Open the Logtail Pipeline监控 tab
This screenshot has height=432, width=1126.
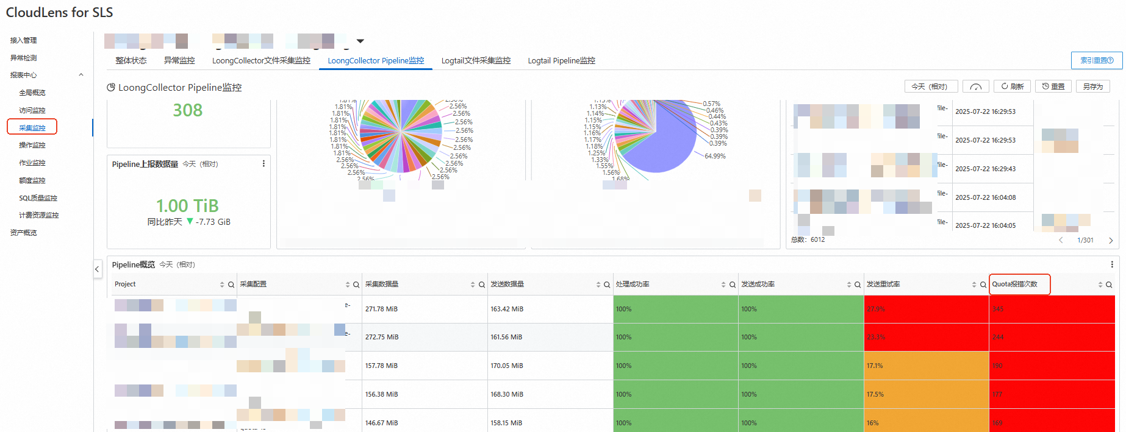561,61
